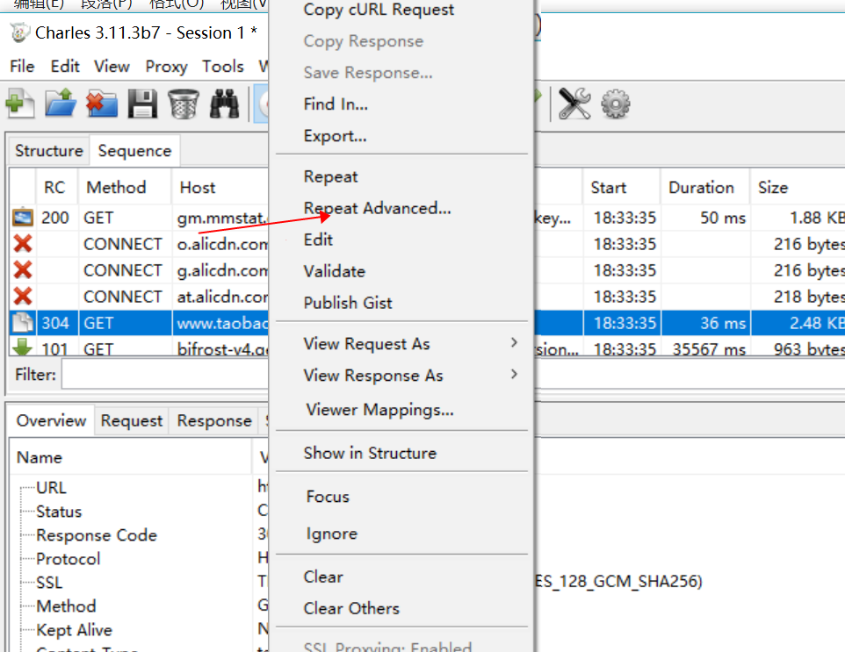Screen dimensions: 845x652
Task: Select Kept Alive row in Overview tree
Action: (74, 630)
